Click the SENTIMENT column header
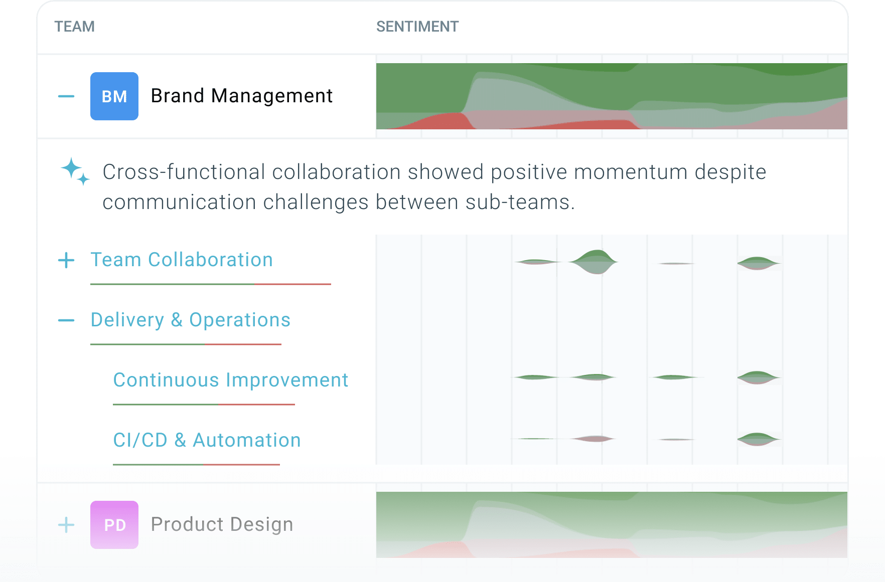The width and height of the screenshot is (885, 582). pos(417,27)
